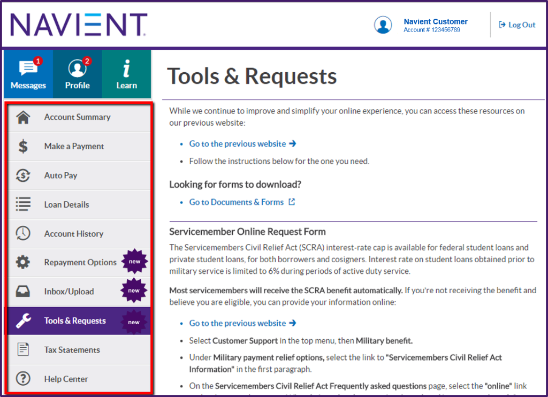Click the Account History clock icon

pyautogui.click(x=23, y=233)
